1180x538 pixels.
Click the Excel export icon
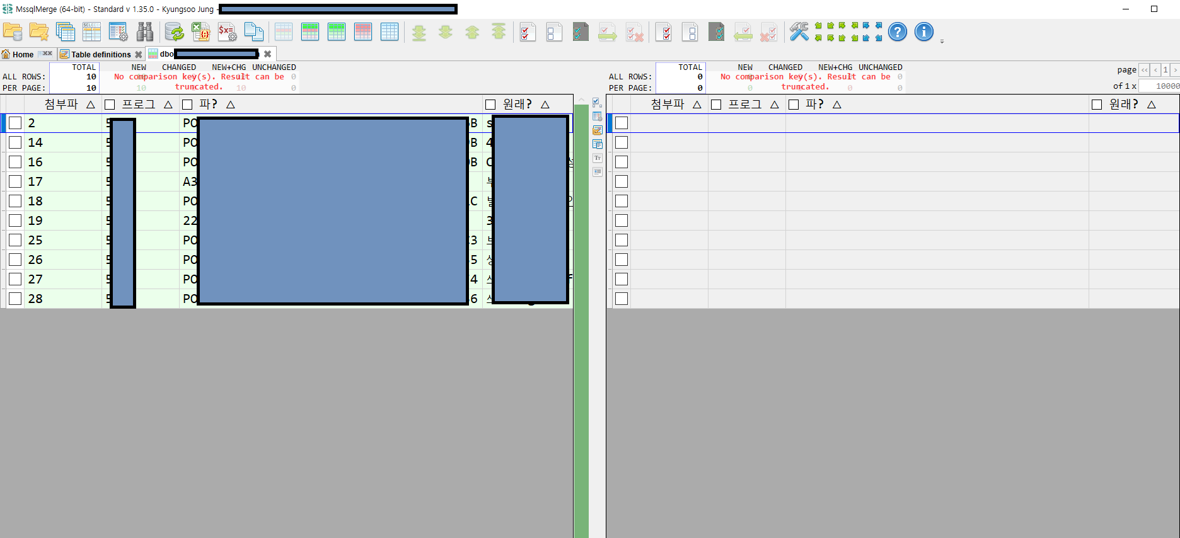click(x=200, y=31)
